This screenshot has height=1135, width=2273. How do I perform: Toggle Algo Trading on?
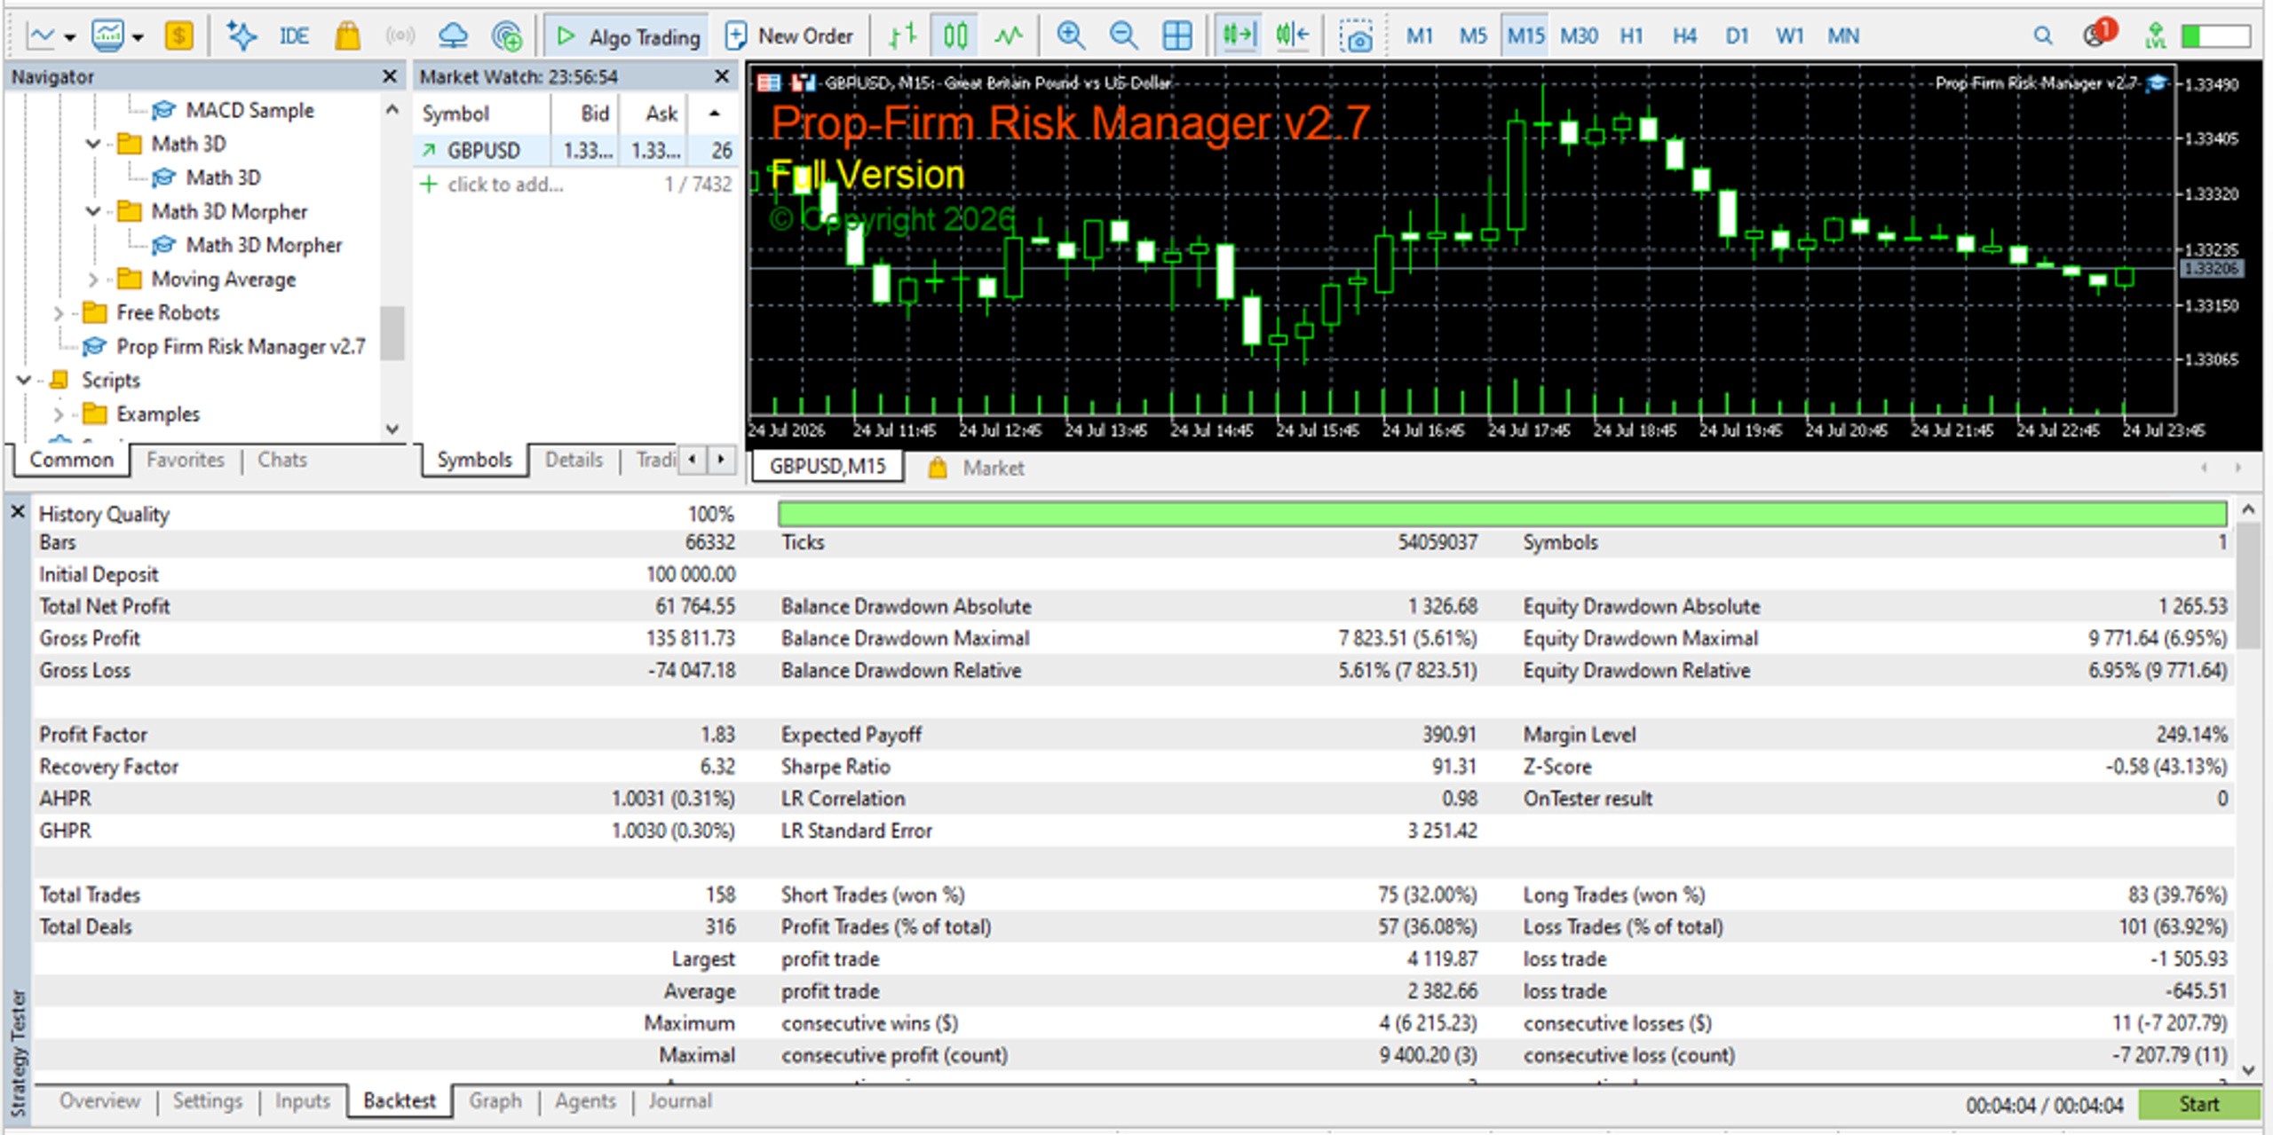click(x=628, y=36)
